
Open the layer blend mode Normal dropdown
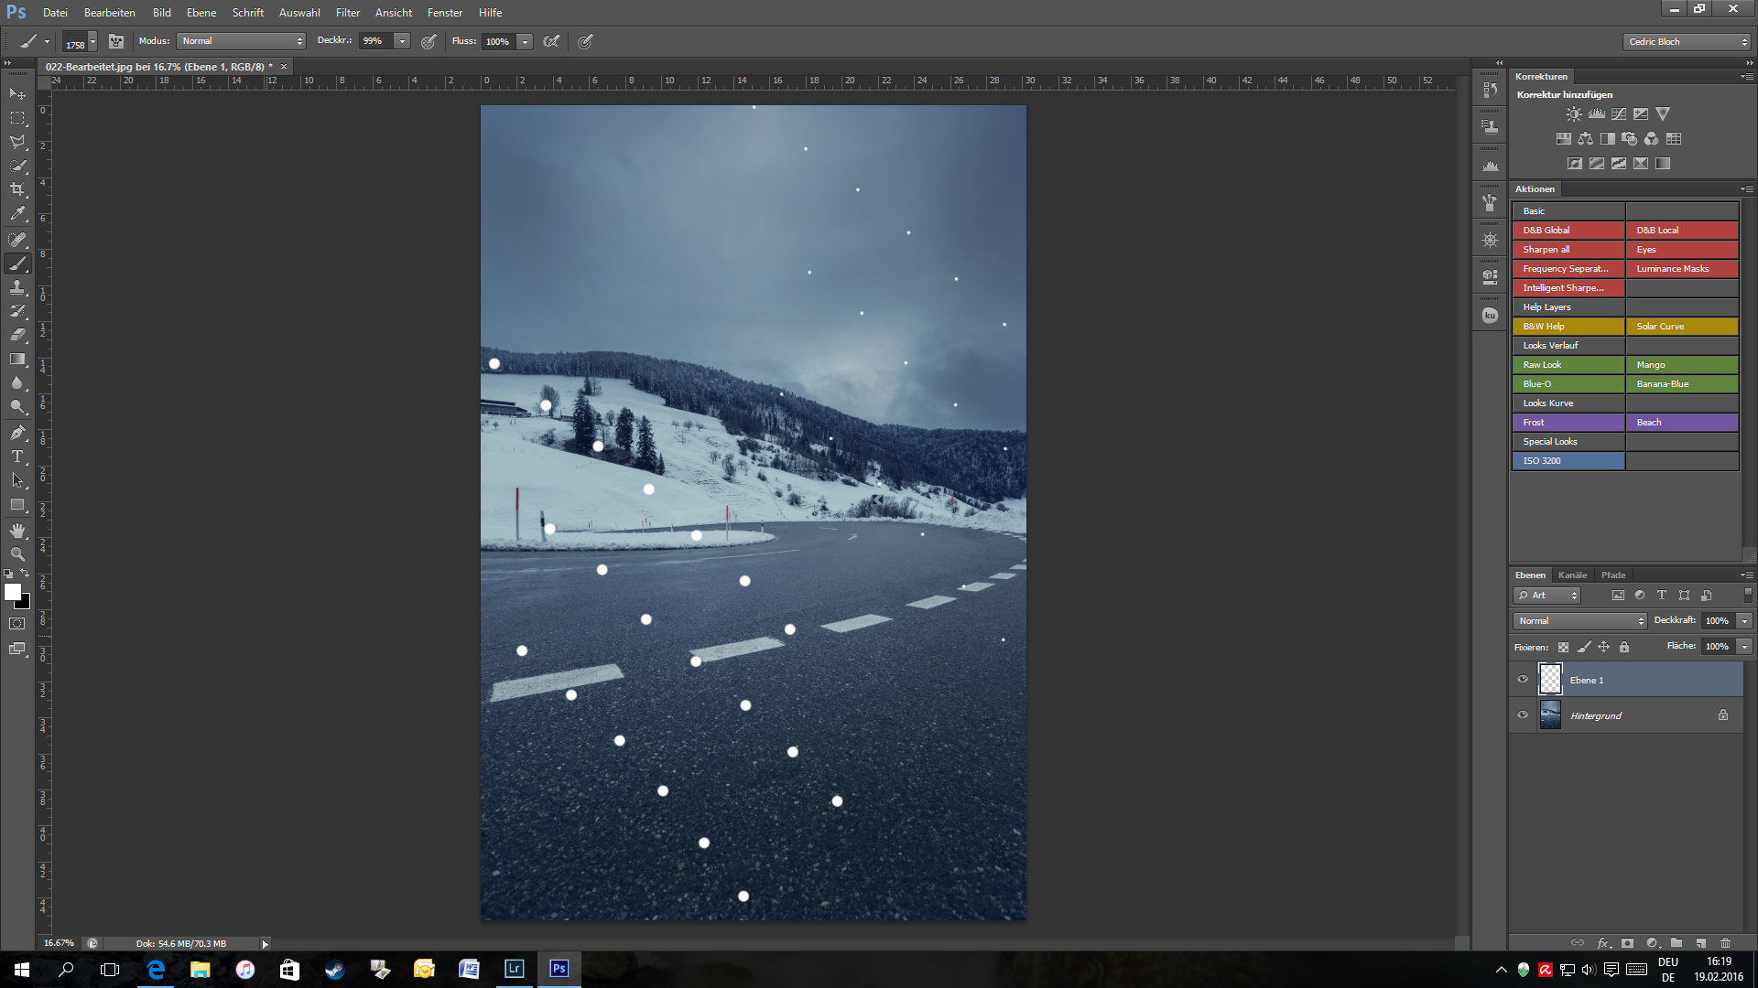tap(1580, 621)
